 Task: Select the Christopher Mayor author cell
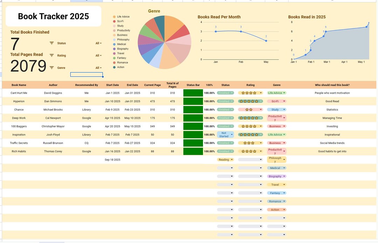[x=53, y=126]
